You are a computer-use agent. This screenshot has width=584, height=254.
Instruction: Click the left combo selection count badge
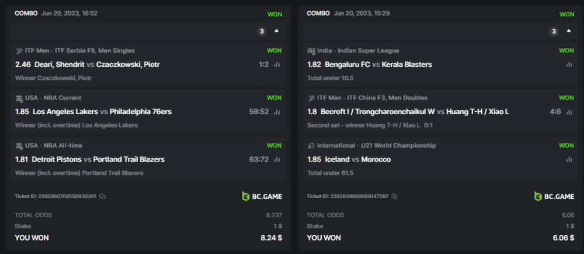[x=262, y=31]
